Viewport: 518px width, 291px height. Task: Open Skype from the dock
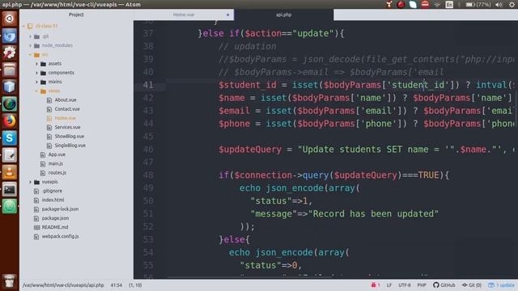click(9, 138)
